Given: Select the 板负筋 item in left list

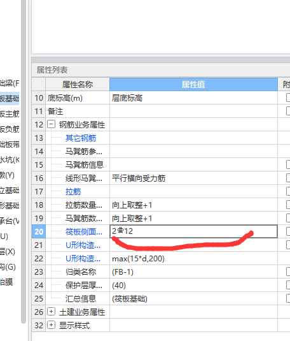Looking at the screenshot, I should click(10, 129).
